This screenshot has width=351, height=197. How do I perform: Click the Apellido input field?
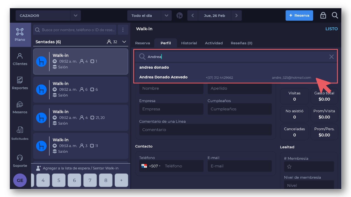240,88
